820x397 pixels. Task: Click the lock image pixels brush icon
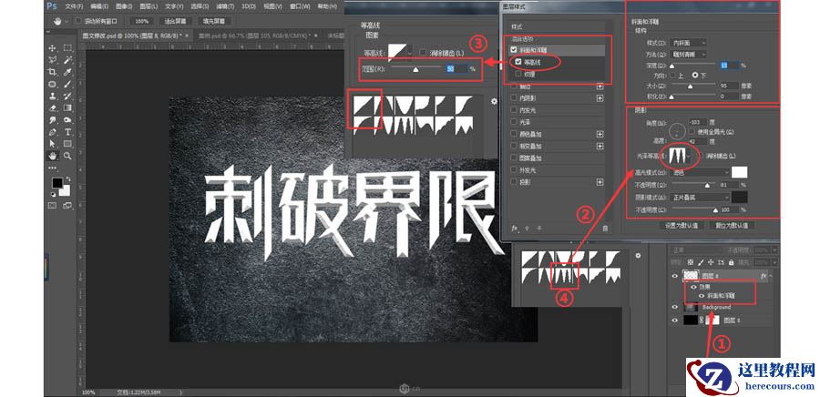coord(701,262)
